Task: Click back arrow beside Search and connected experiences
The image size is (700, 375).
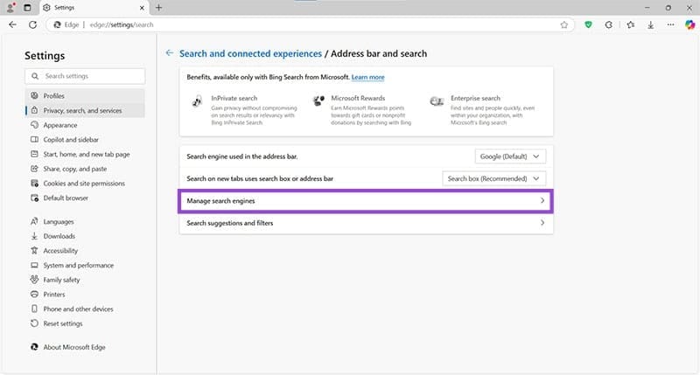Action: (x=169, y=53)
